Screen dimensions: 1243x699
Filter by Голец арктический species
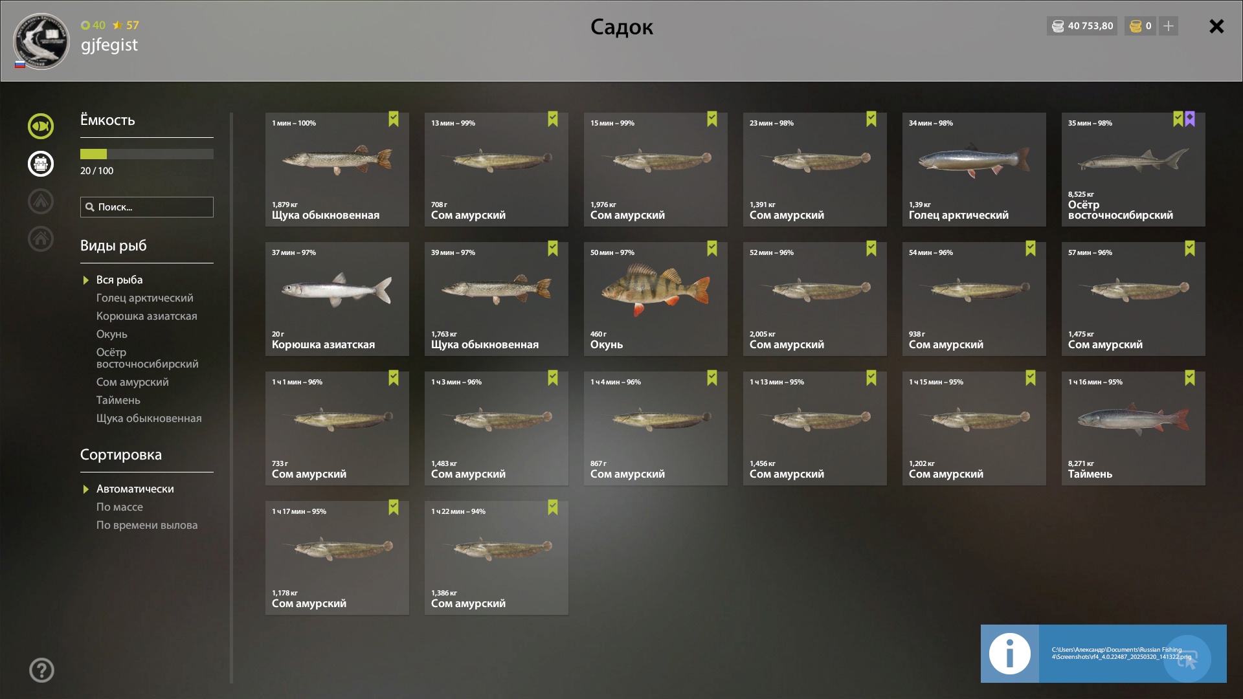144,298
